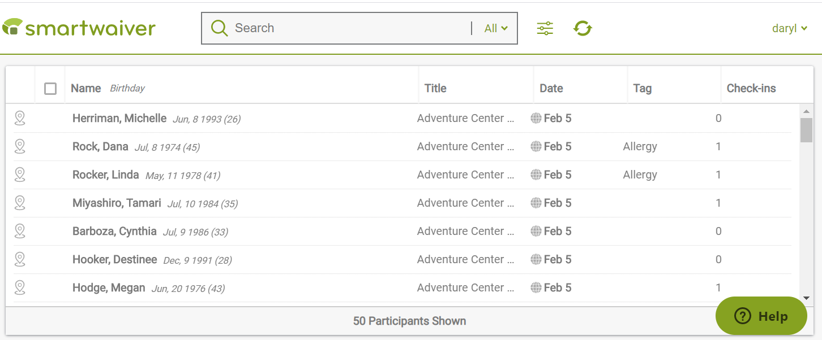Click the Smartwaiver logo
The height and width of the screenshot is (340, 822).
pyautogui.click(x=79, y=27)
